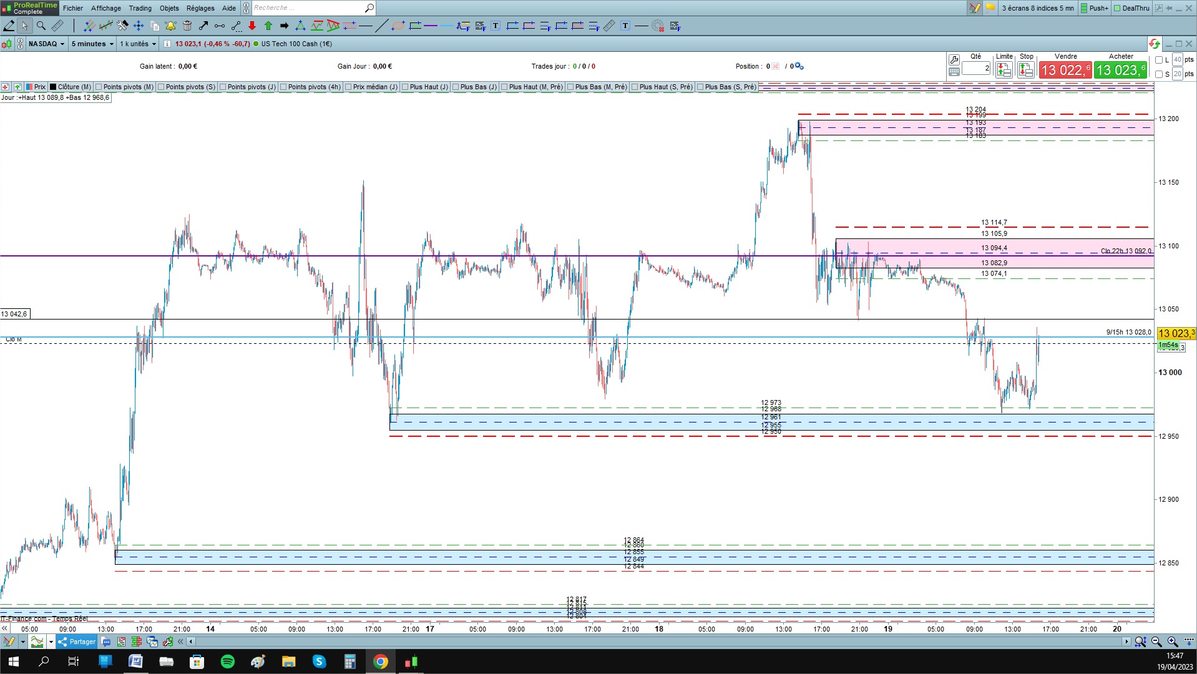Open the chat messages icon

(106, 642)
